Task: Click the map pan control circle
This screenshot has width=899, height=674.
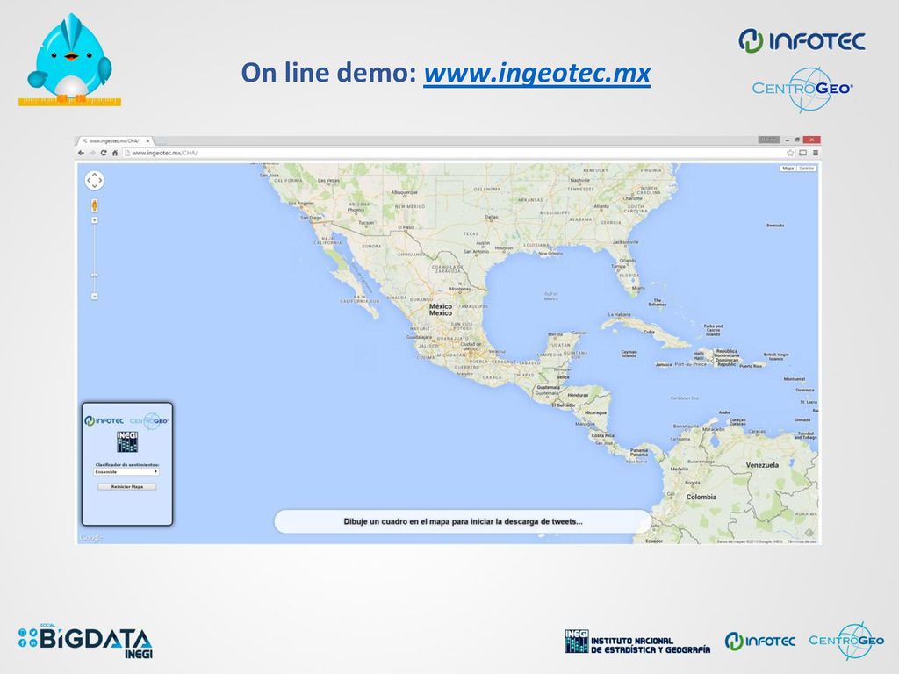Action: click(x=95, y=181)
